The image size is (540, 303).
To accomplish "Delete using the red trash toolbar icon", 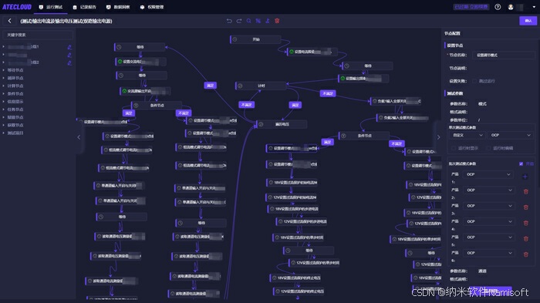I will coord(277,21).
